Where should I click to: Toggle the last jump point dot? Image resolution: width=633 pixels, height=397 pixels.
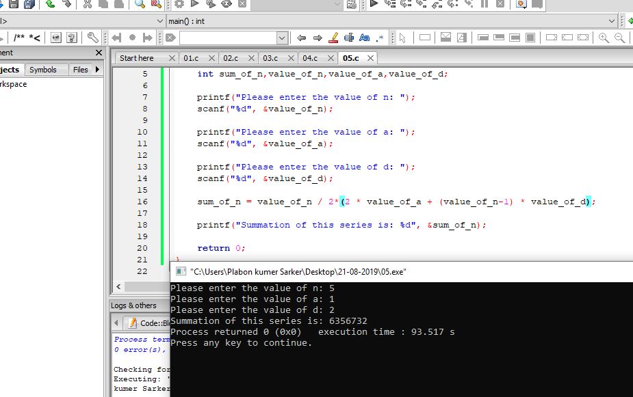click(x=132, y=38)
